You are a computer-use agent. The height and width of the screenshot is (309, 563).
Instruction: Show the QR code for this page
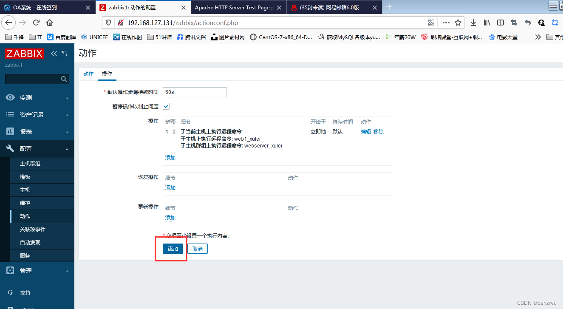pyautogui.click(x=431, y=23)
